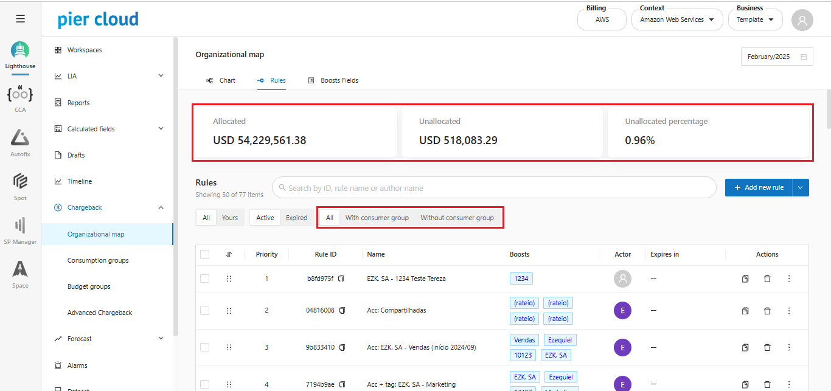
Task: Show Expired rules
Action: 296,218
